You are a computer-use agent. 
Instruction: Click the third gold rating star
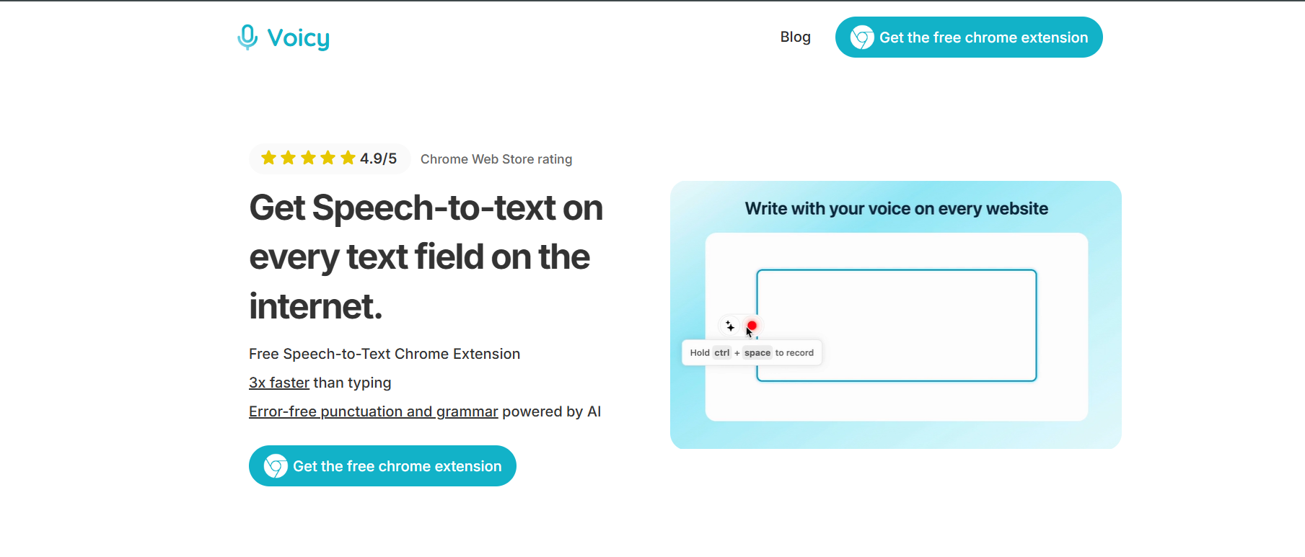point(308,158)
